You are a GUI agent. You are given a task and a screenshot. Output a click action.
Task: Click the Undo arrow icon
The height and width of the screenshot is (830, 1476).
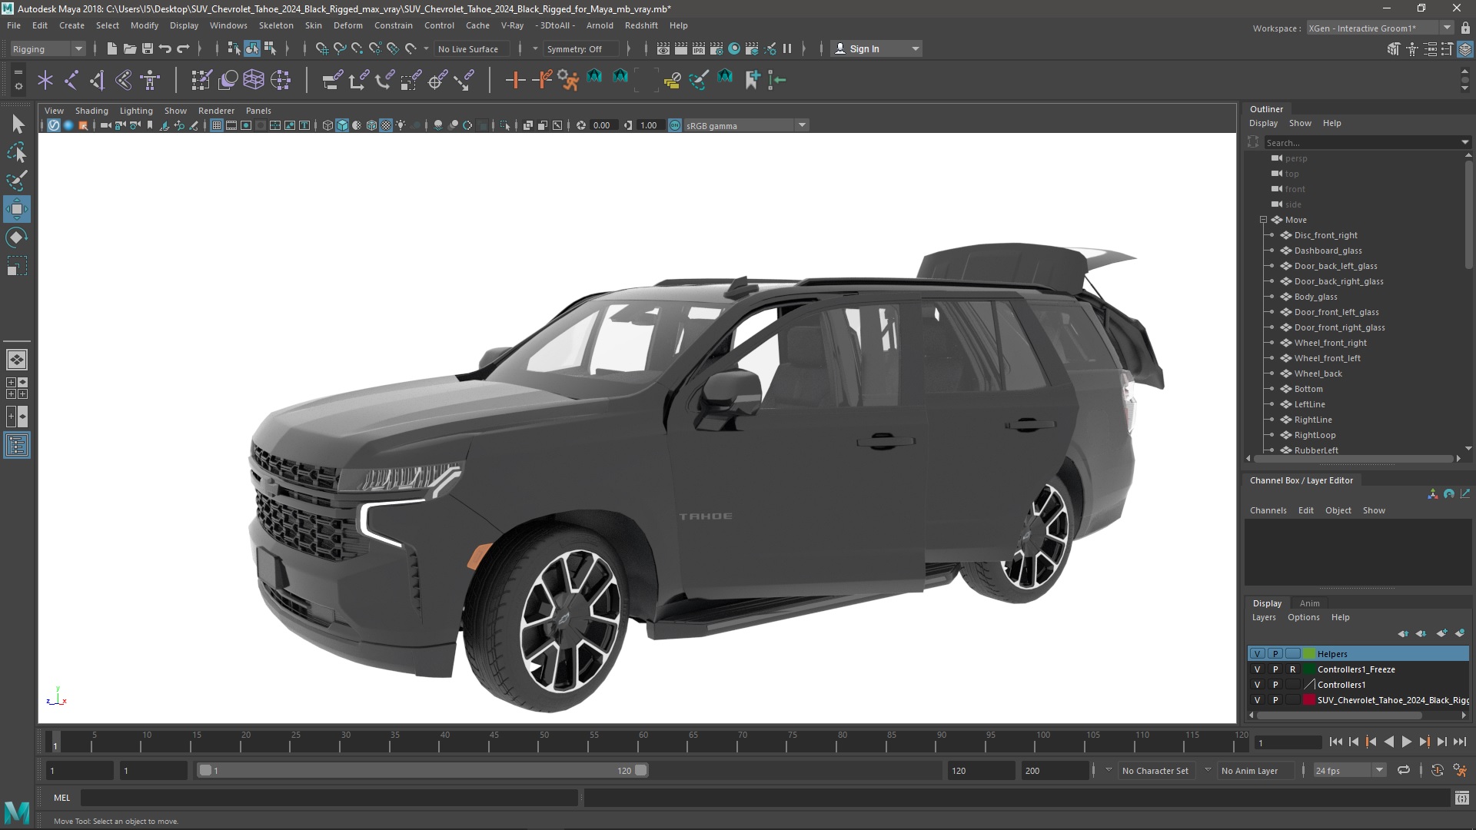pyautogui.click(x=165, y=48)
